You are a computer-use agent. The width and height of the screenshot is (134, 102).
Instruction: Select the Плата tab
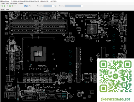tap(7, 9)
